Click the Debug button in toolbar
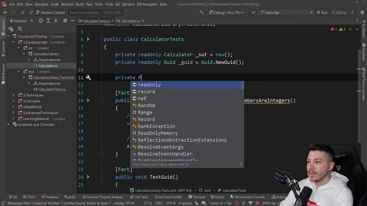Viewport: 367px width, 206px height. pos(339,13)
